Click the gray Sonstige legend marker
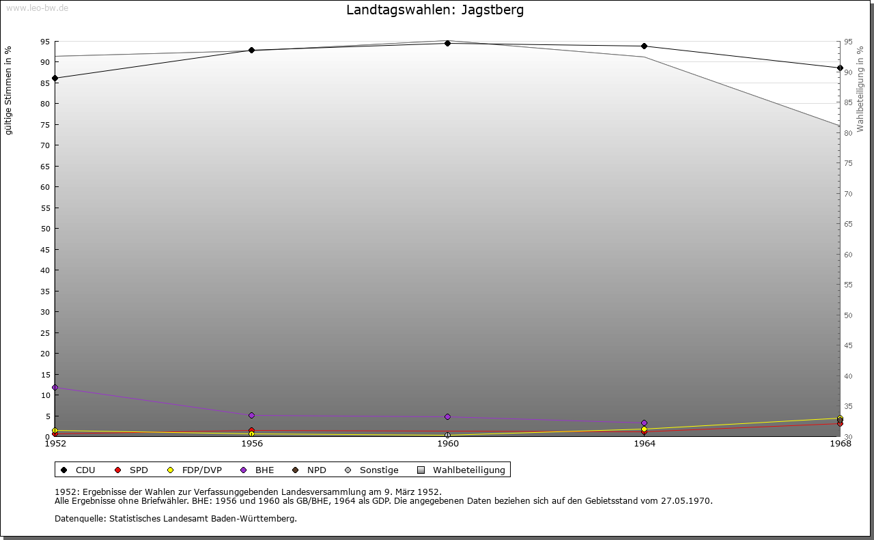This screenshot has height=540, width=874. pos(348,470)
